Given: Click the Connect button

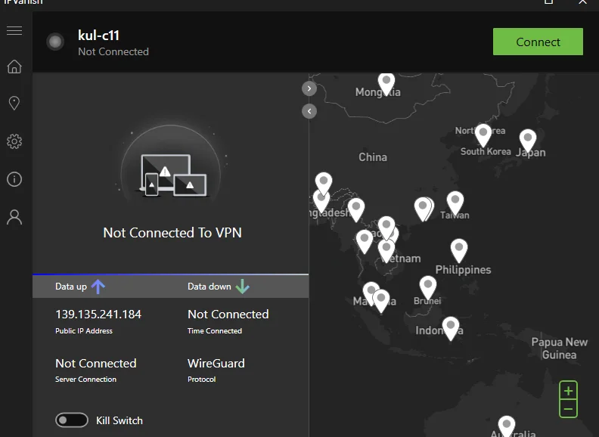Looking at the screenshot, I should tap(538, 42).
